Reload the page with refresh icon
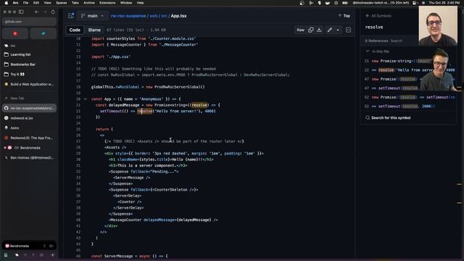Screen dimensions: 464x261 [x=53, y=12]
